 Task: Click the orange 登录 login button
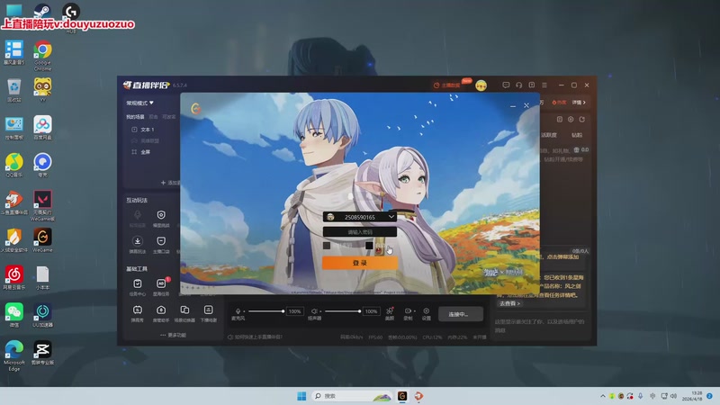359,263
